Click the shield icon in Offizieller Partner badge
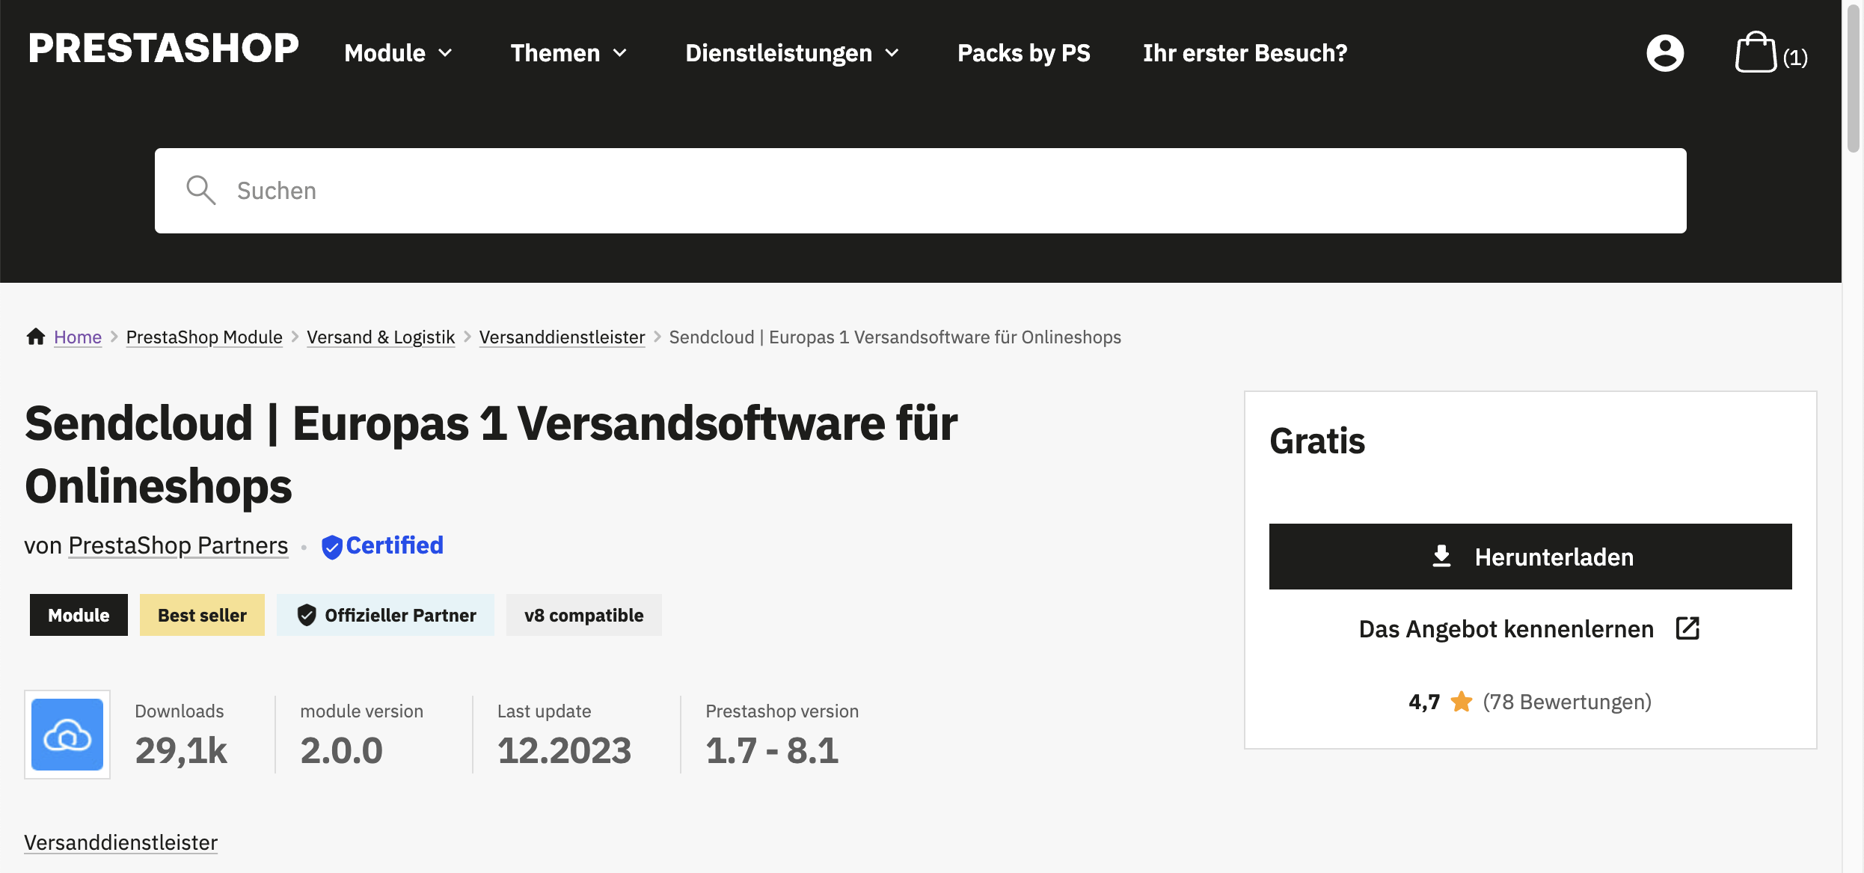The width and height of the screenshot is (1864, 873). (x=307, y=615)
